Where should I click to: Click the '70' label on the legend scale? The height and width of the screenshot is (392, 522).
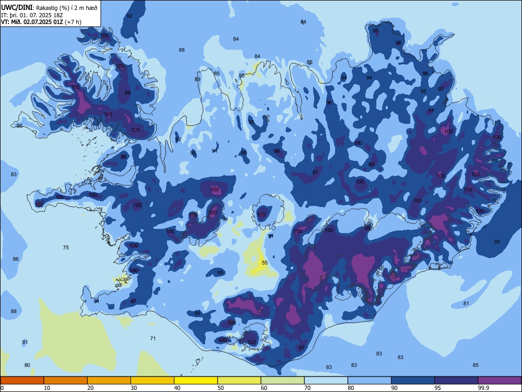tap(307, 388)
